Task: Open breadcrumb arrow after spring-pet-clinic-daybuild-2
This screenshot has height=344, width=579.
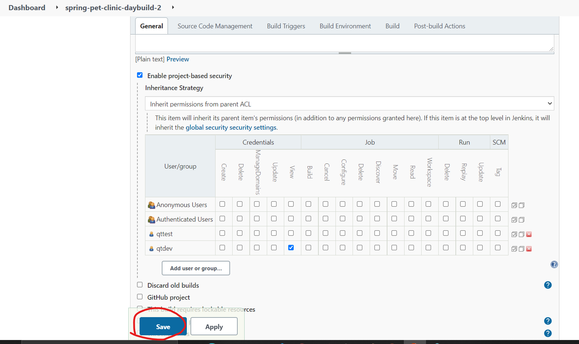Action: (173, 7)
